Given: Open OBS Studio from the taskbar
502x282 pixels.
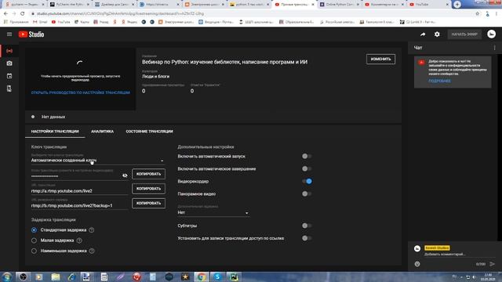Looking at the screenshot, I should pyautogui.click(x=23, y=277).
